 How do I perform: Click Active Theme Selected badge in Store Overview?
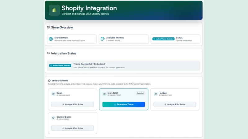click(x=164, y=39)
